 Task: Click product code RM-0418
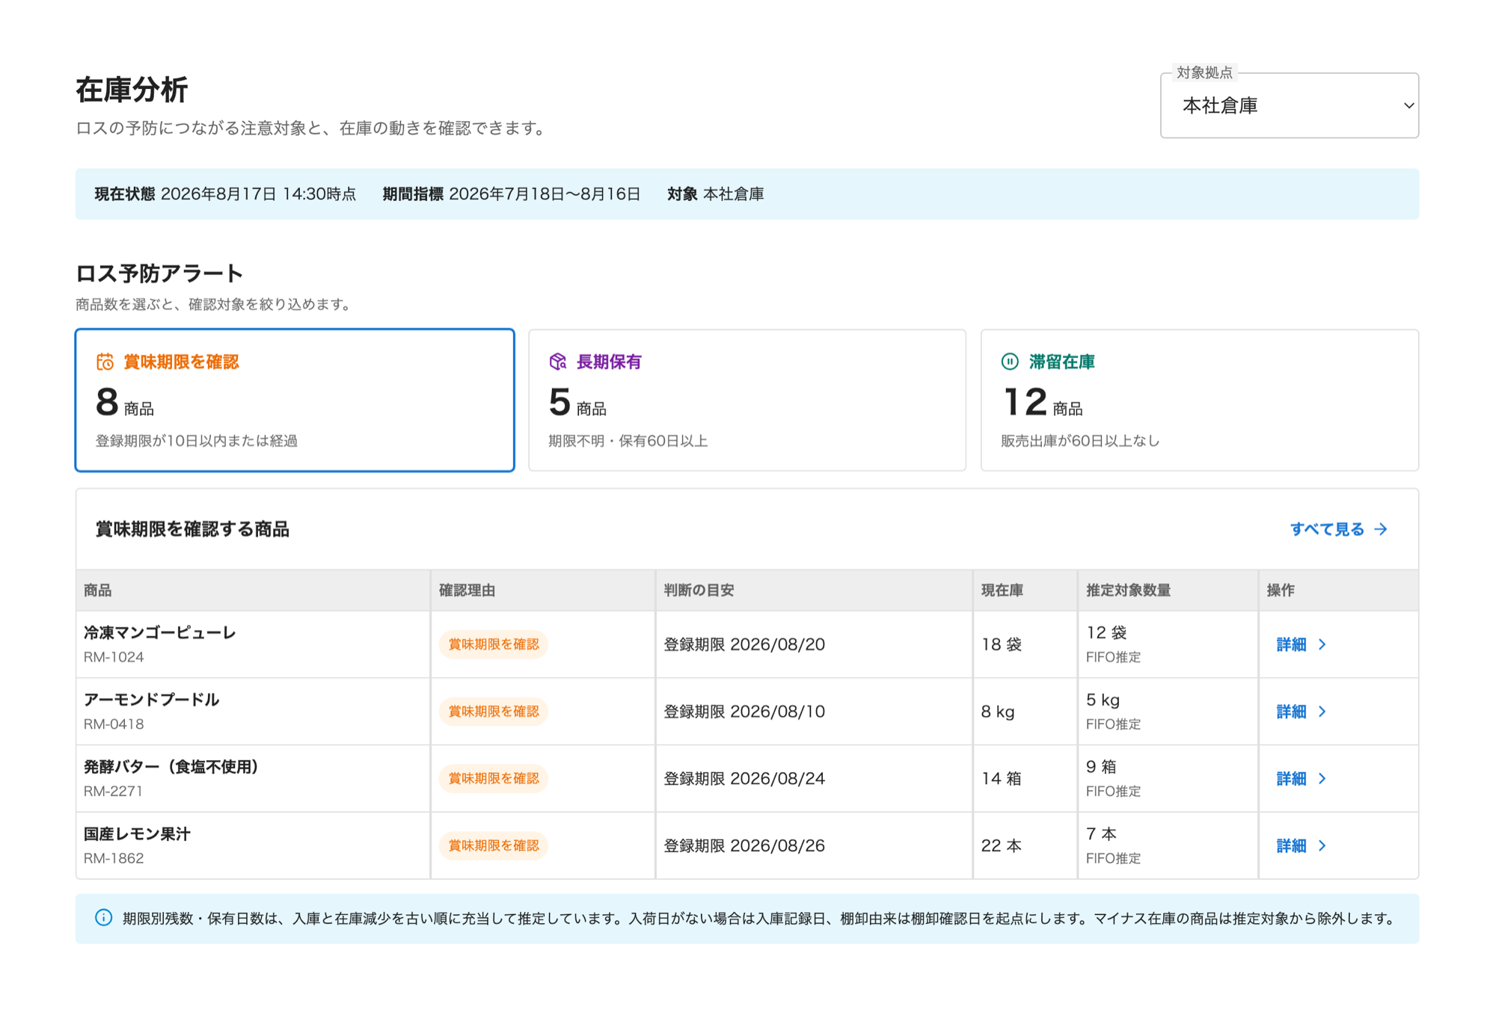[114, 724]
